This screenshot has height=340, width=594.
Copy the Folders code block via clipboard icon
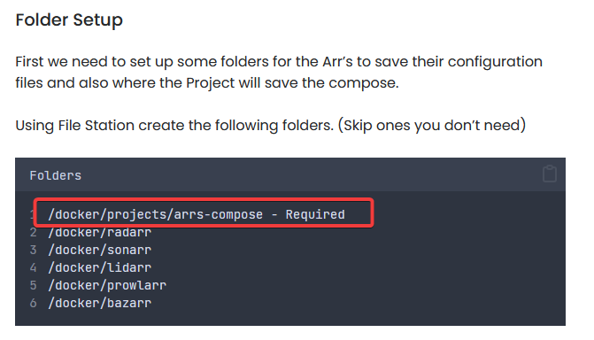point(550,174)
